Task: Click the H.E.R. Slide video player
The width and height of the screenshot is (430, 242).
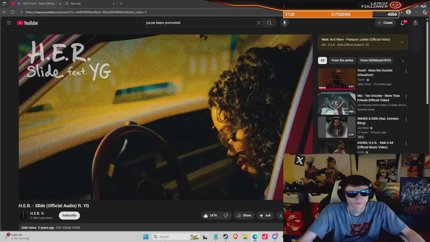Action: click(x=165, y=117)
